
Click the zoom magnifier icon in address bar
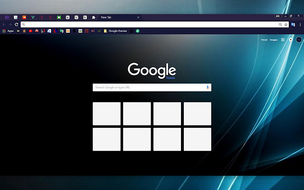coord(280,24)
